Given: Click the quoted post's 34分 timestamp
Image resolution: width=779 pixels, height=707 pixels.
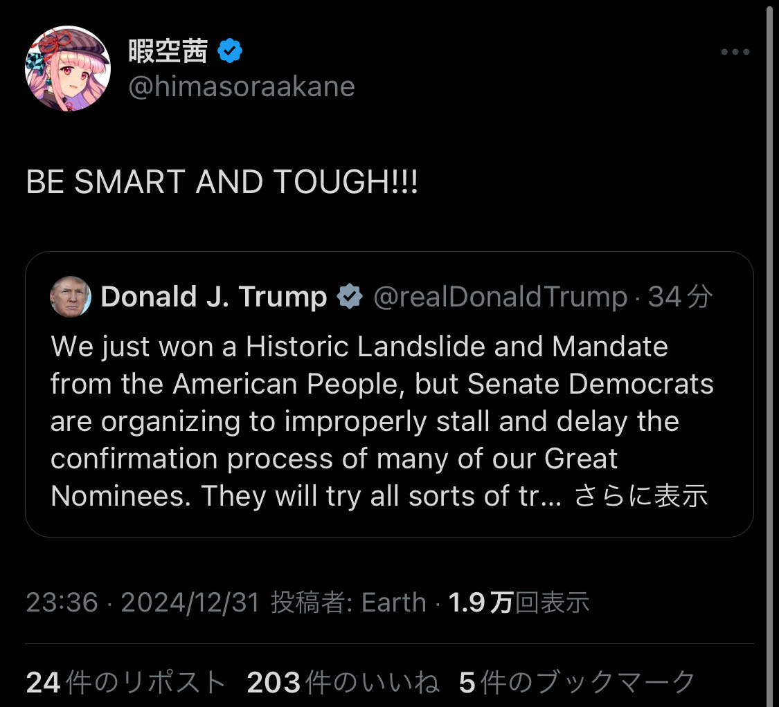Looking at the screenshot, I should pos(680,297).
